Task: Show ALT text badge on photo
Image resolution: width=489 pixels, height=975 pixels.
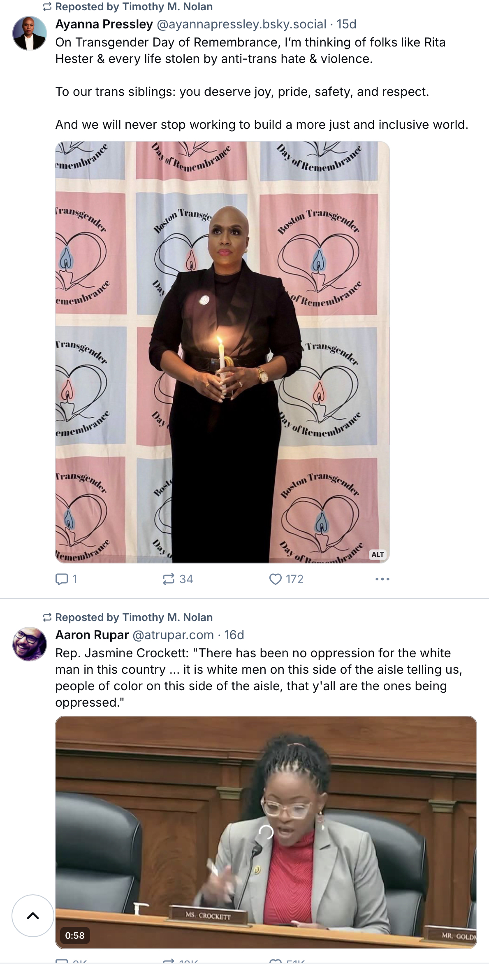Action: 378,554
